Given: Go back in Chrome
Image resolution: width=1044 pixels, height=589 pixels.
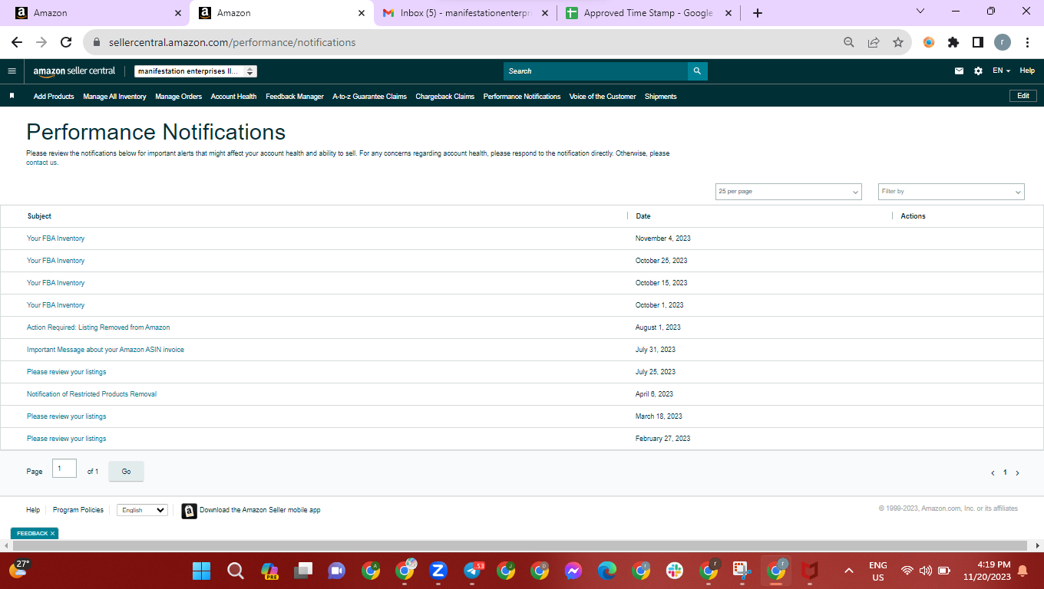Looking at the screenshot, I should coord(17,43).
